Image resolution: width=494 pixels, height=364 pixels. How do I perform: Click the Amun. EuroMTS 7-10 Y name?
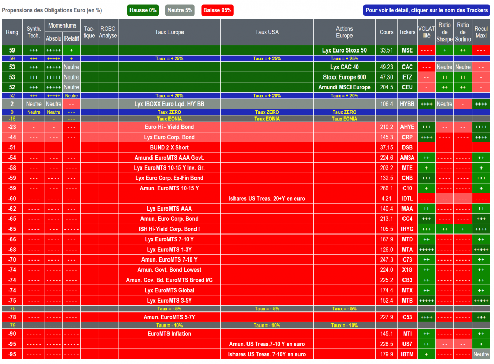(x=170, y=259)
